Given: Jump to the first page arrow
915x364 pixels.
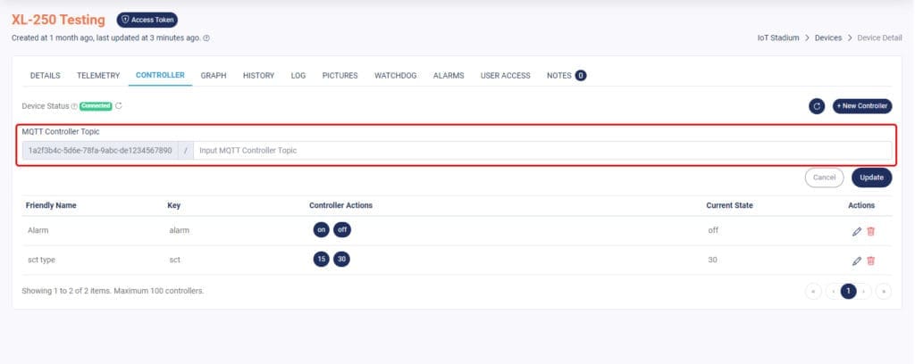Looking at the screenshot, I should (814, 291).
